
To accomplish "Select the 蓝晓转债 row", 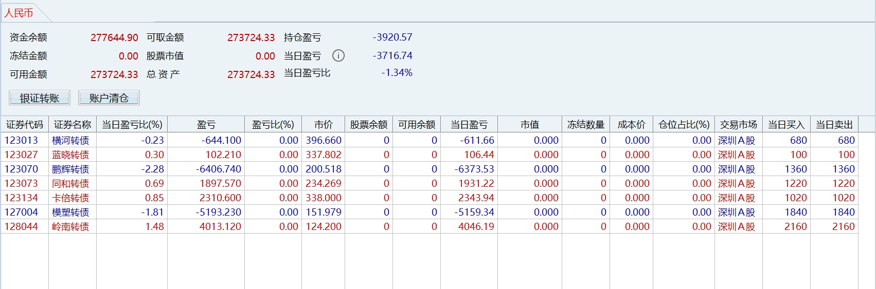I will 430,155.
